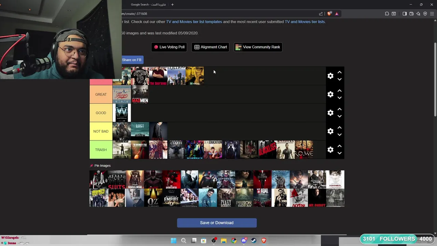Move TRASH tier down with arrow
The image size is (437, 246).
tap(339, 153)
